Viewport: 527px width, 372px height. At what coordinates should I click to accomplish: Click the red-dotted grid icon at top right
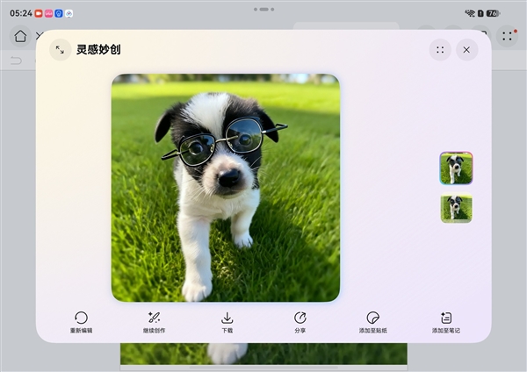click(x=507, y=36)
